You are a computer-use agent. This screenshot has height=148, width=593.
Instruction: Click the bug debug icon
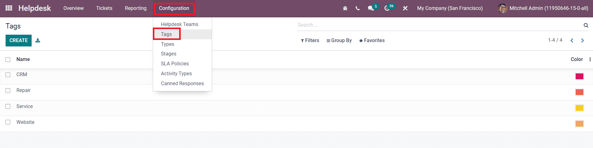tap(345, 8)
